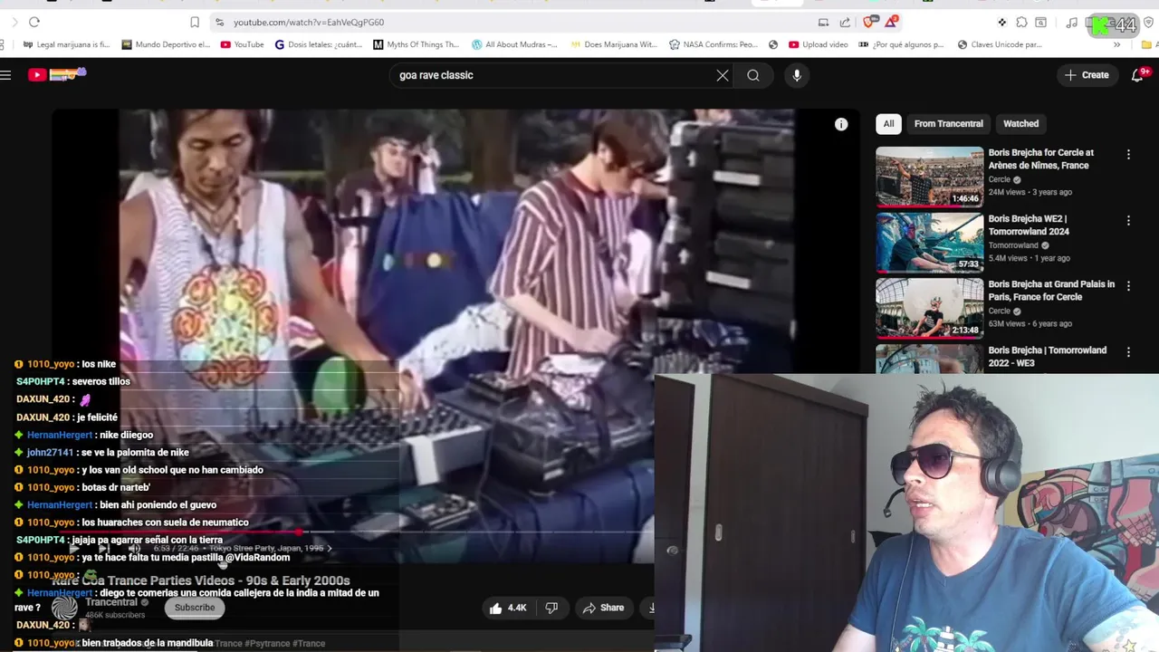Expand the Tokyo Stree Party chapter label
1159x652 pixels.
pyautogui.click(x=272, y=548)
